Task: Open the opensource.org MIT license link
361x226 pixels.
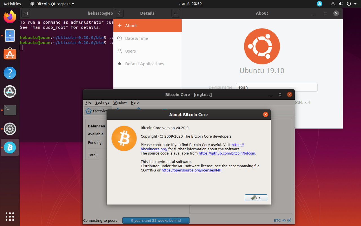Action: (x=191, y=170)
